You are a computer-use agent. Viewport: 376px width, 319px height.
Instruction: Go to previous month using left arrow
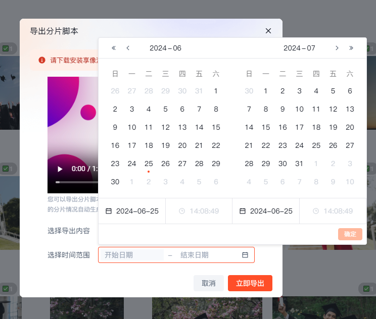128,48
